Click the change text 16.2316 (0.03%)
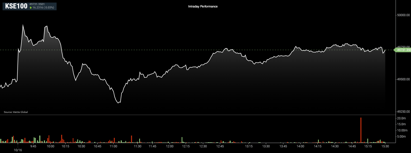This screenshot has width=411, height=153. click(x=43, y=8)
